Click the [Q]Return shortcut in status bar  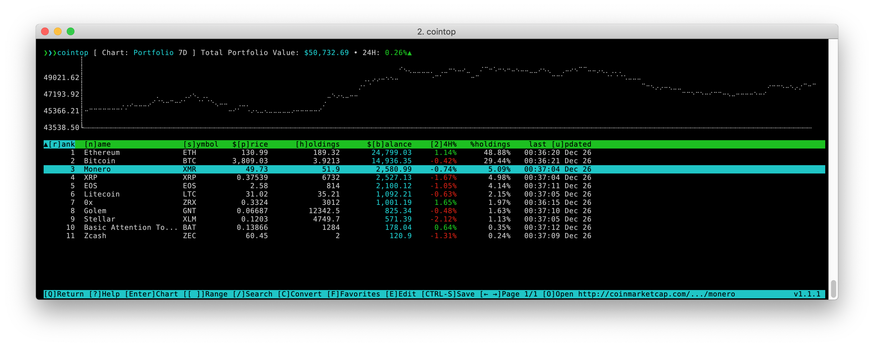coord(64,294)
